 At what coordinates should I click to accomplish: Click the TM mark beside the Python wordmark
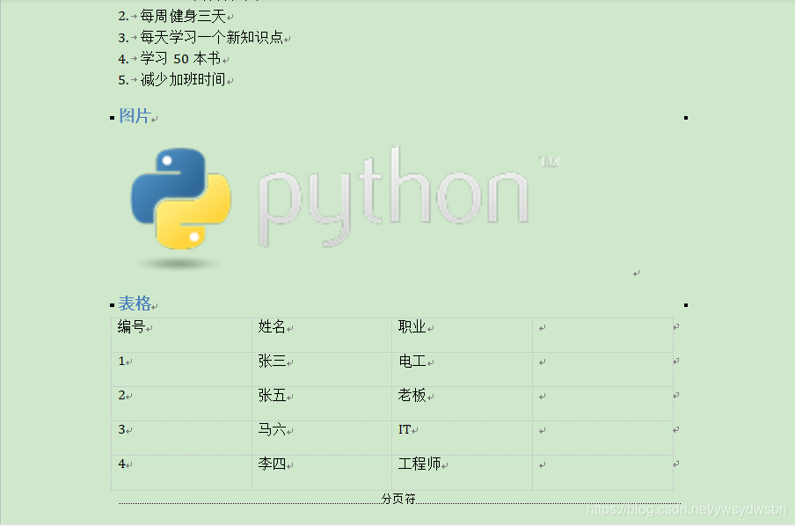(x=550, y=159)
